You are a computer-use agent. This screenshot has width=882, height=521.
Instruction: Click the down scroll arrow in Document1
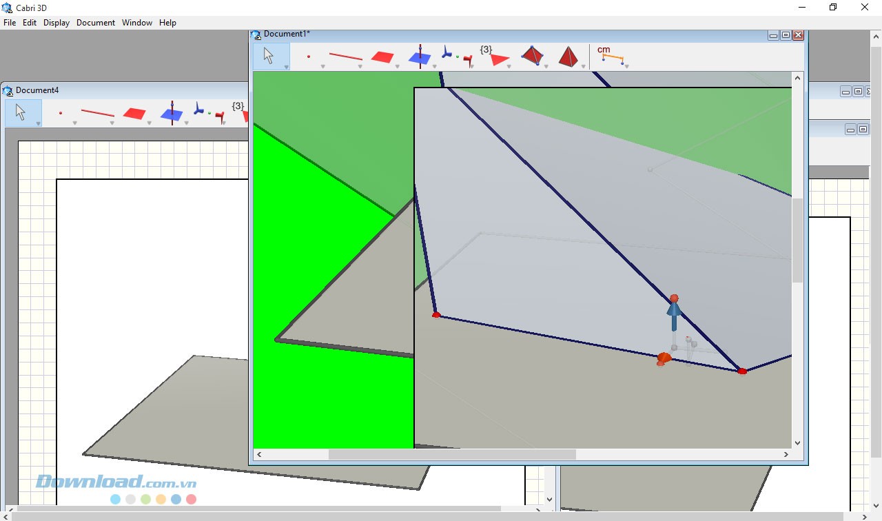[x=797, y=443]
